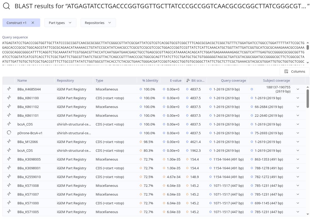Viewport: 312px width, 219px height.
Task: Sort by Repository column header
Action: coord(65,80)
